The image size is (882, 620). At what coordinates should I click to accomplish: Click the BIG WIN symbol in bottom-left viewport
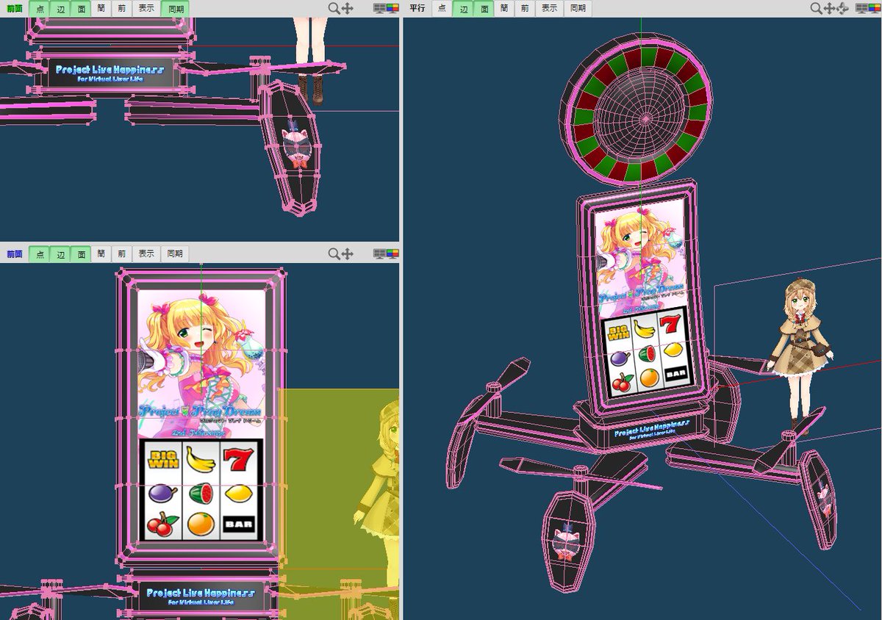(162, 460)
